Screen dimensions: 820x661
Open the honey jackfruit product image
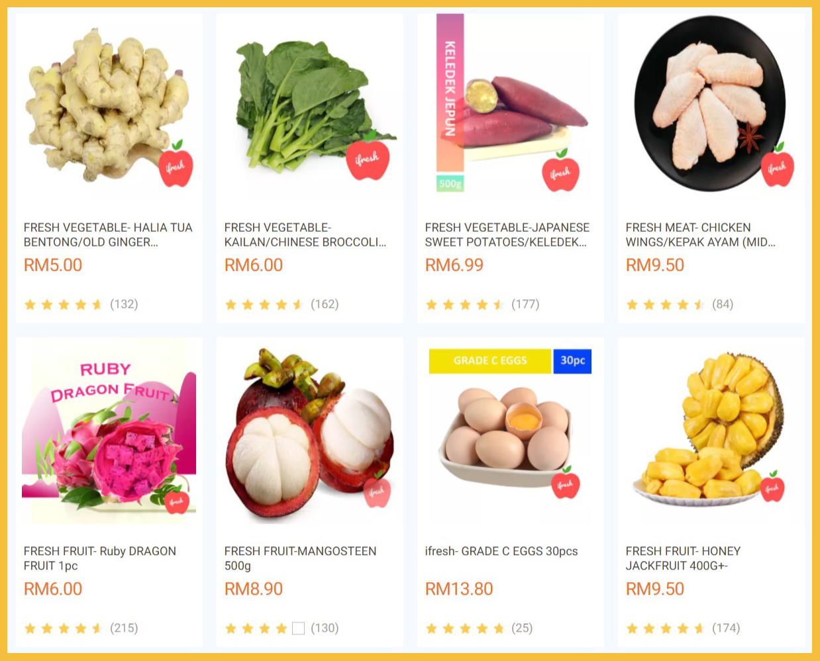coord(711,431)
